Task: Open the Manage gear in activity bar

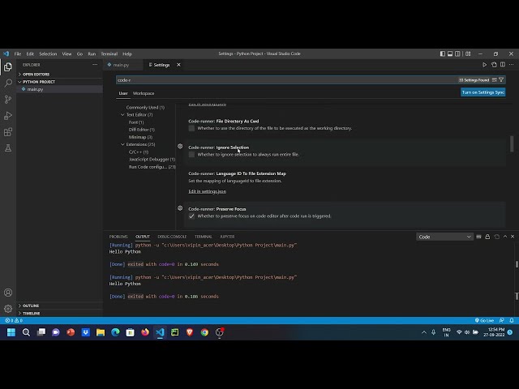Action: [x=8, y=309]
